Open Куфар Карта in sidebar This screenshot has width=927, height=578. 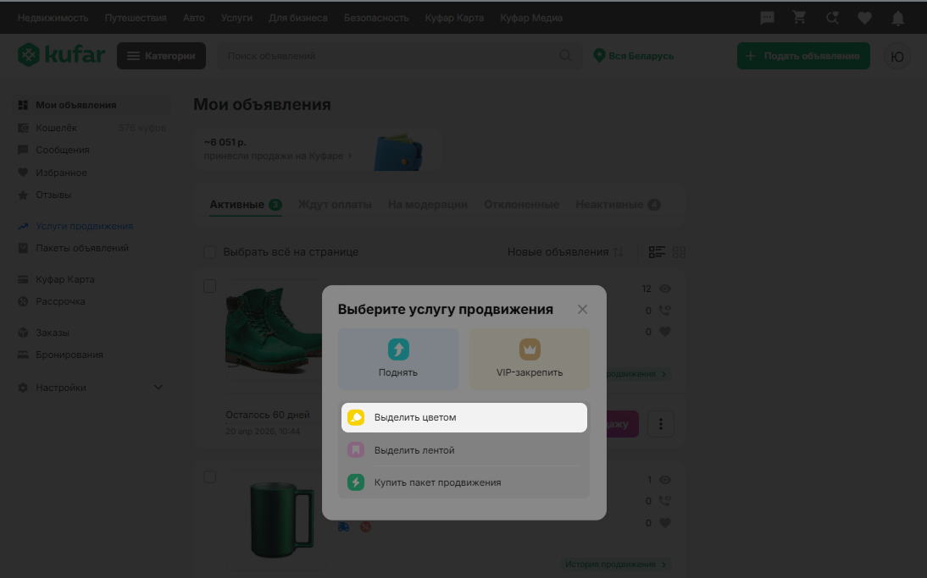point(92,279)
